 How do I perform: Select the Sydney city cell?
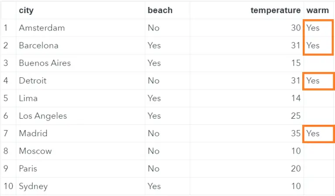tap(33, 186)
